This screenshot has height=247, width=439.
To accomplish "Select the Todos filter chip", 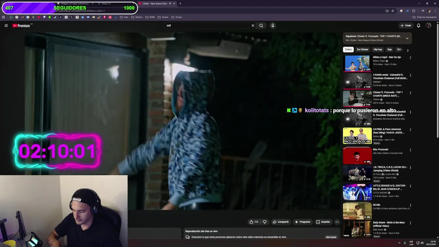I will coord(348,49).
